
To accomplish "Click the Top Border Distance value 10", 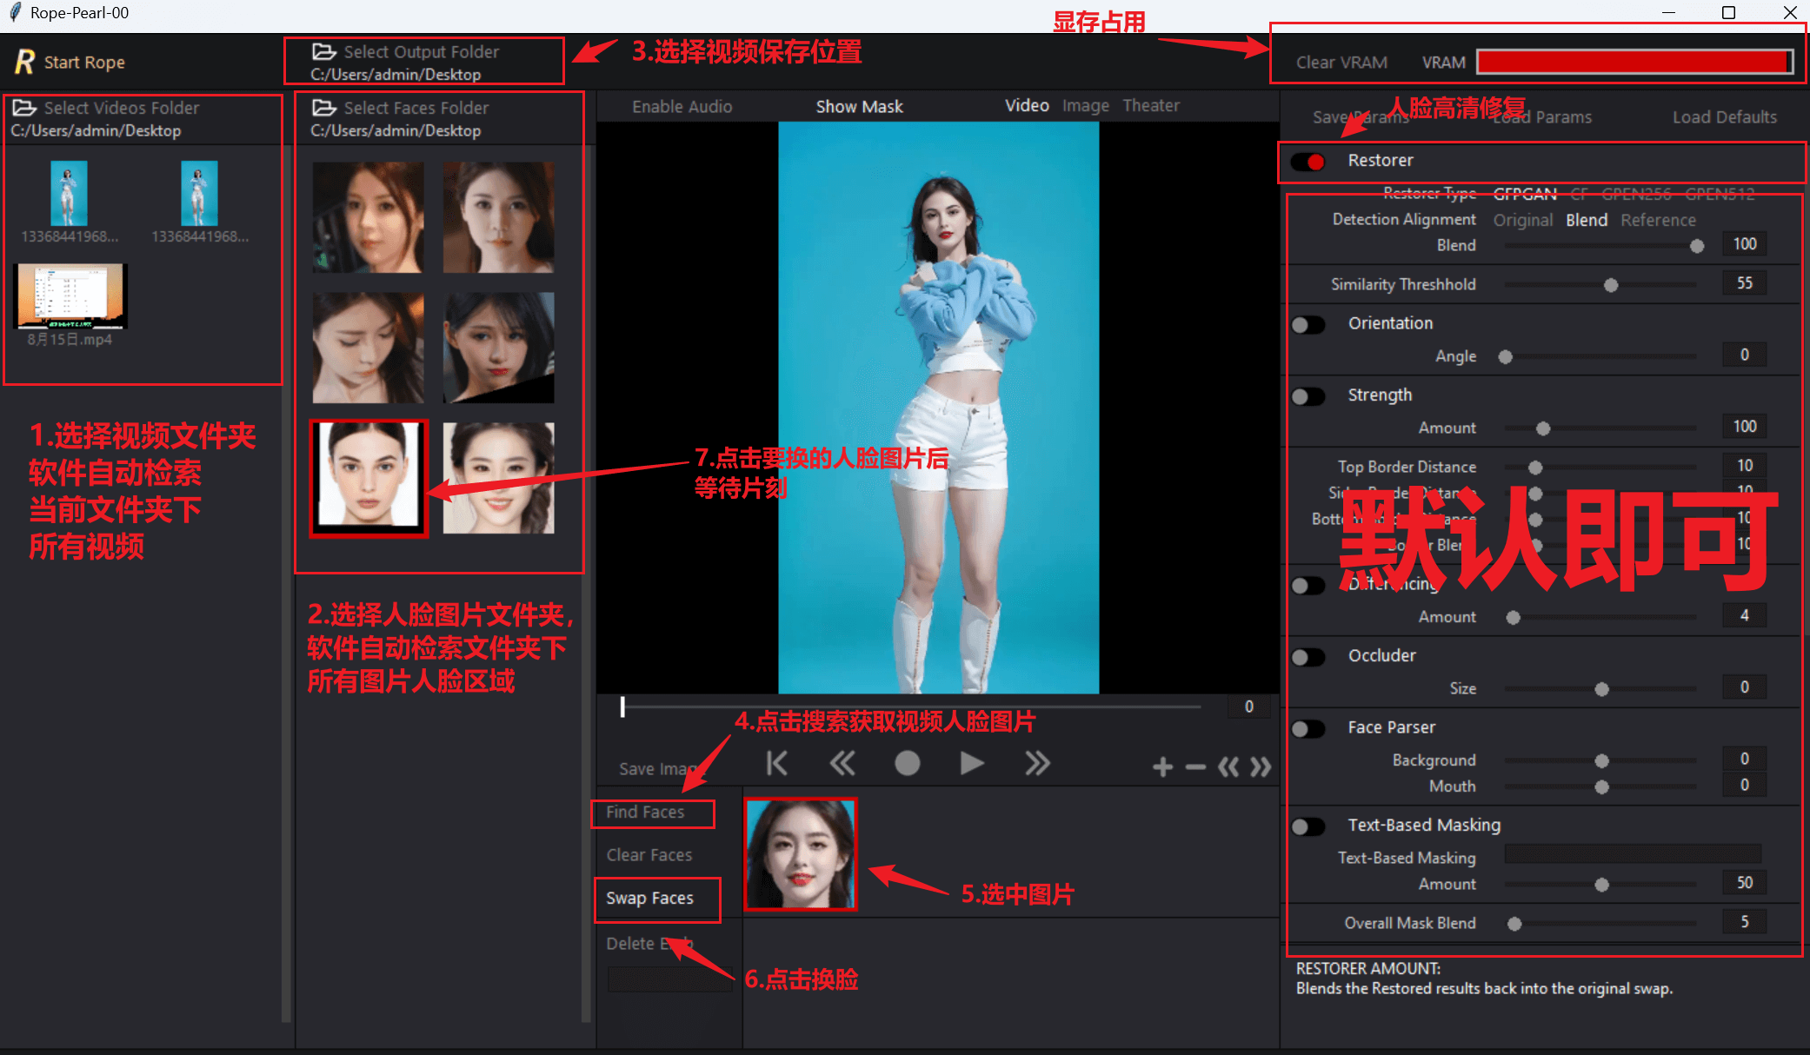I will [1744, 466].
